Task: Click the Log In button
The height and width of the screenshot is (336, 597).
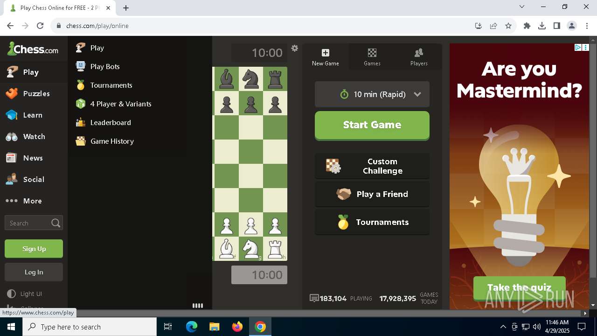Action: tap(34, 272)
